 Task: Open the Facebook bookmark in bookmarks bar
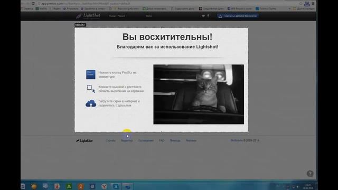[240, 8]
